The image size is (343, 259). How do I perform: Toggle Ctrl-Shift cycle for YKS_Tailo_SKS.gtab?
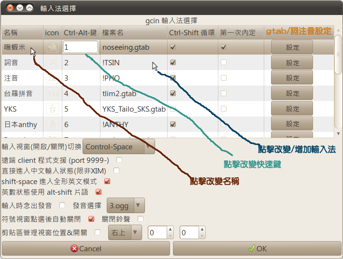pyautogui.click(x=173, y=109)
